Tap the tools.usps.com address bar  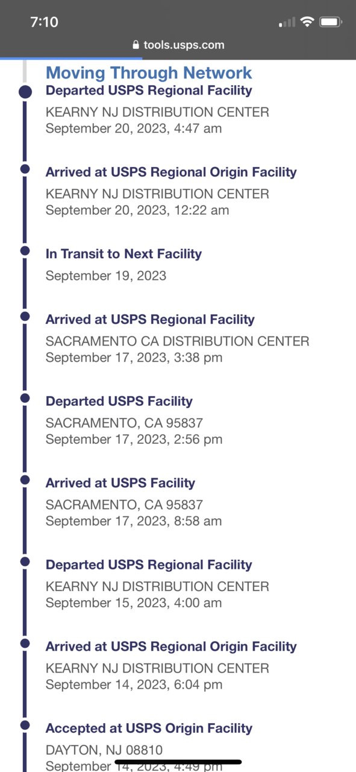[178, 45]
